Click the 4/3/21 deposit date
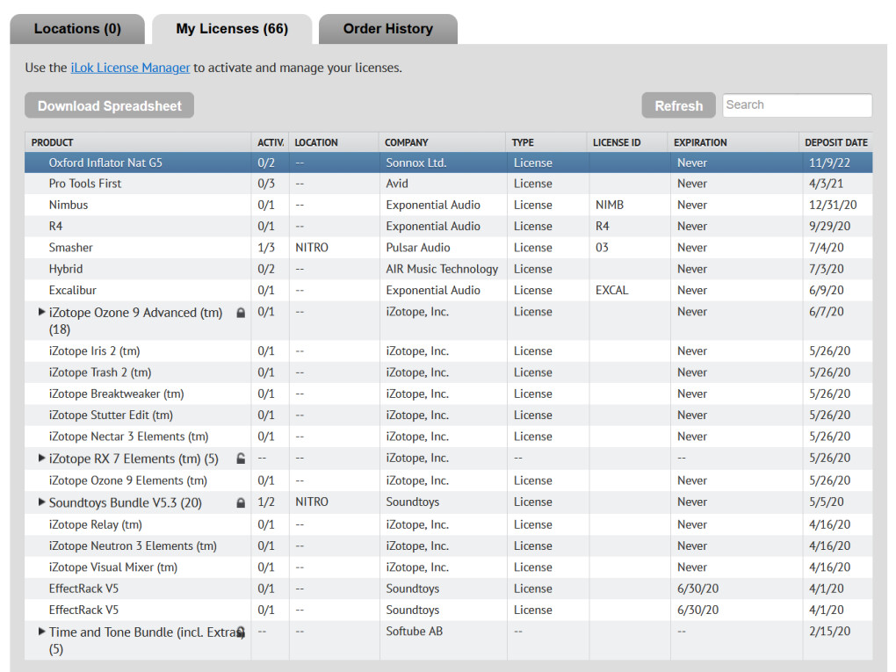896x672 pixels. pos(826,184)
